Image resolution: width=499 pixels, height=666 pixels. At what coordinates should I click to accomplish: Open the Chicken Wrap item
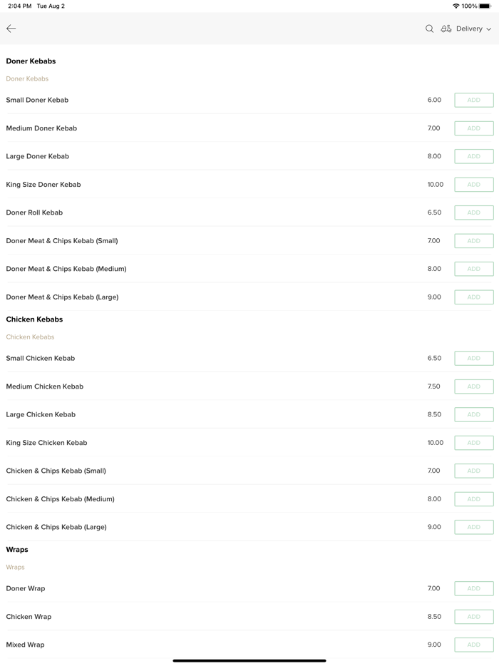(x=29, y=617)
